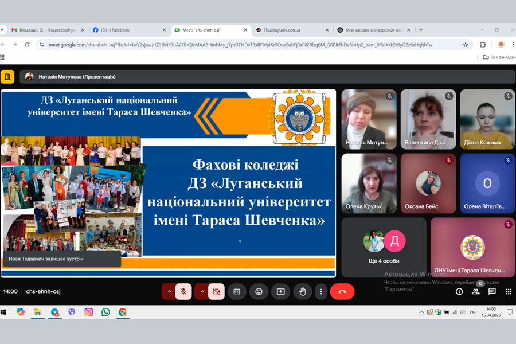
Task: Raise hand in the meeting
Action: 302,291
